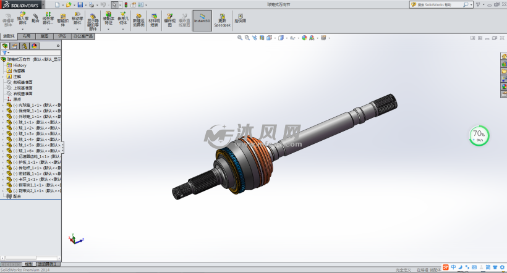This screenshot has height=273, width=507.
Task: Open Assembly Features (装配体特征) tool
Action: tap(108, 18)
